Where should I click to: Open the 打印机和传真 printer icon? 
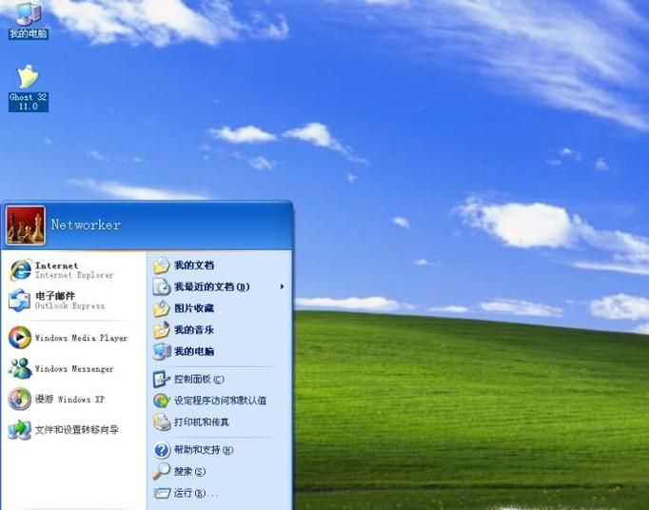(162, 422)
